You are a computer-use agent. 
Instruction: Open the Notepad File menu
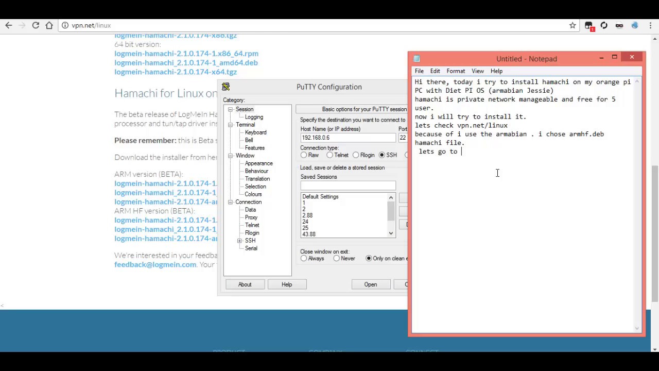pos(419,71)
